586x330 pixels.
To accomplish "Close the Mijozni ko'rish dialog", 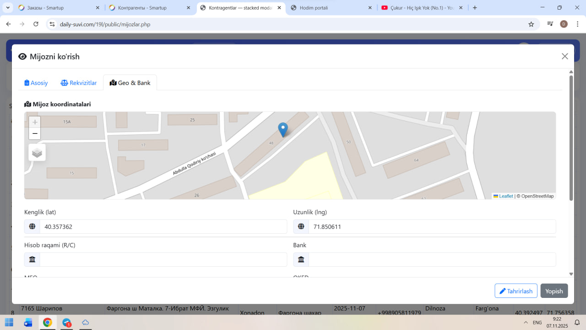I will tap(564, 56).
